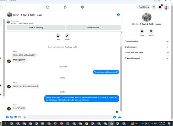
Task: Open the account profile picture menu
Action: pos(166,7)
